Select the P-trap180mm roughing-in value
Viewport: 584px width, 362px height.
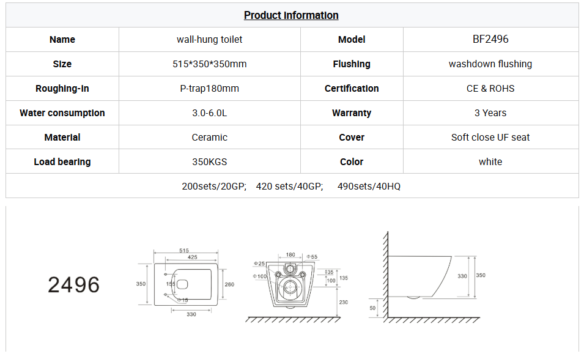(209, 88)
